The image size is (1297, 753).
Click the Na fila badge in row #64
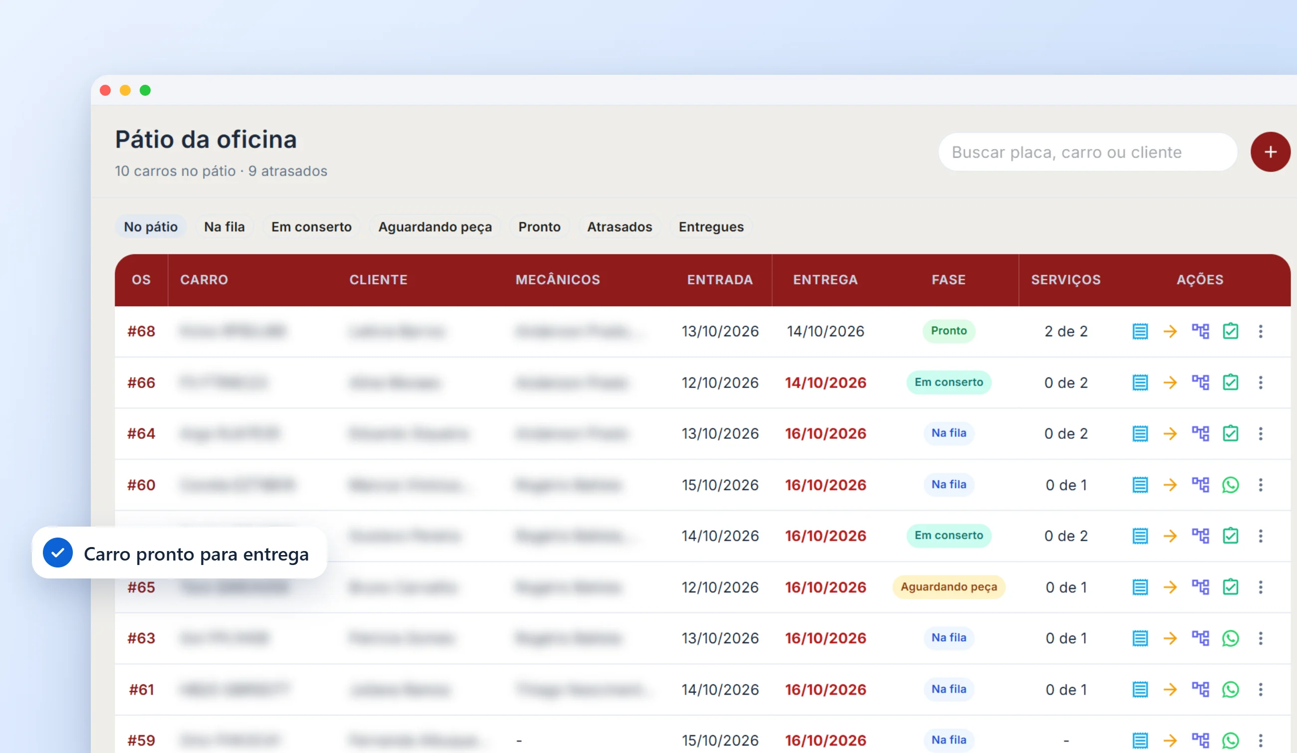(x=949, y=433)
